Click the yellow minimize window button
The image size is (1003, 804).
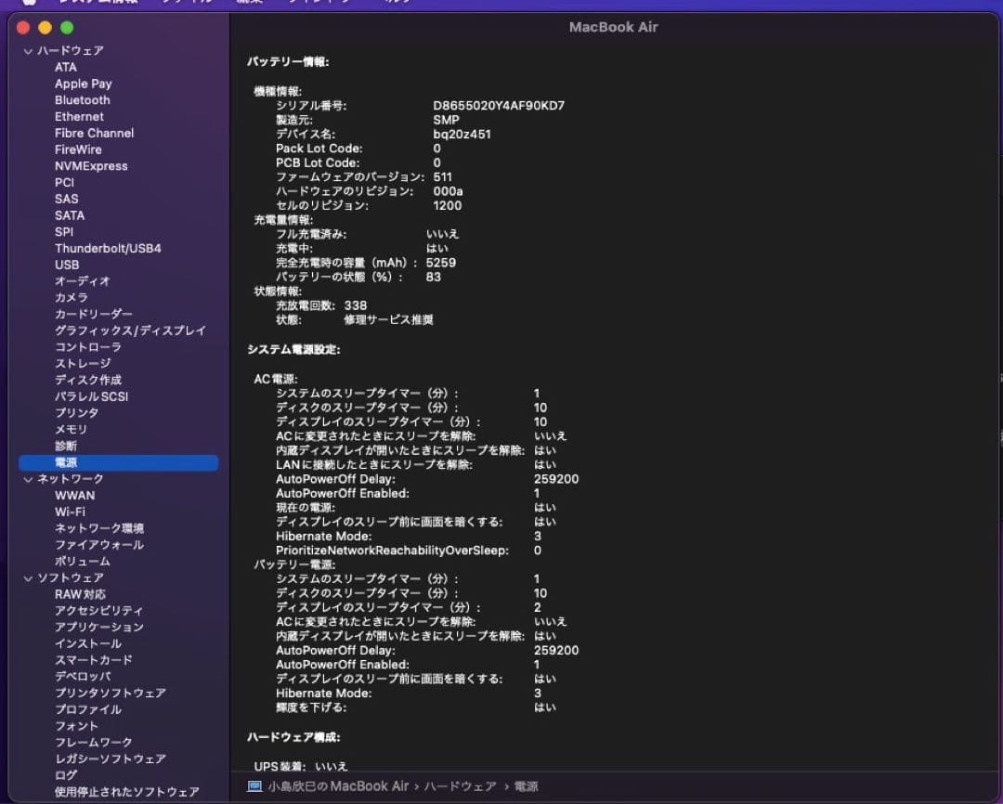45,28
